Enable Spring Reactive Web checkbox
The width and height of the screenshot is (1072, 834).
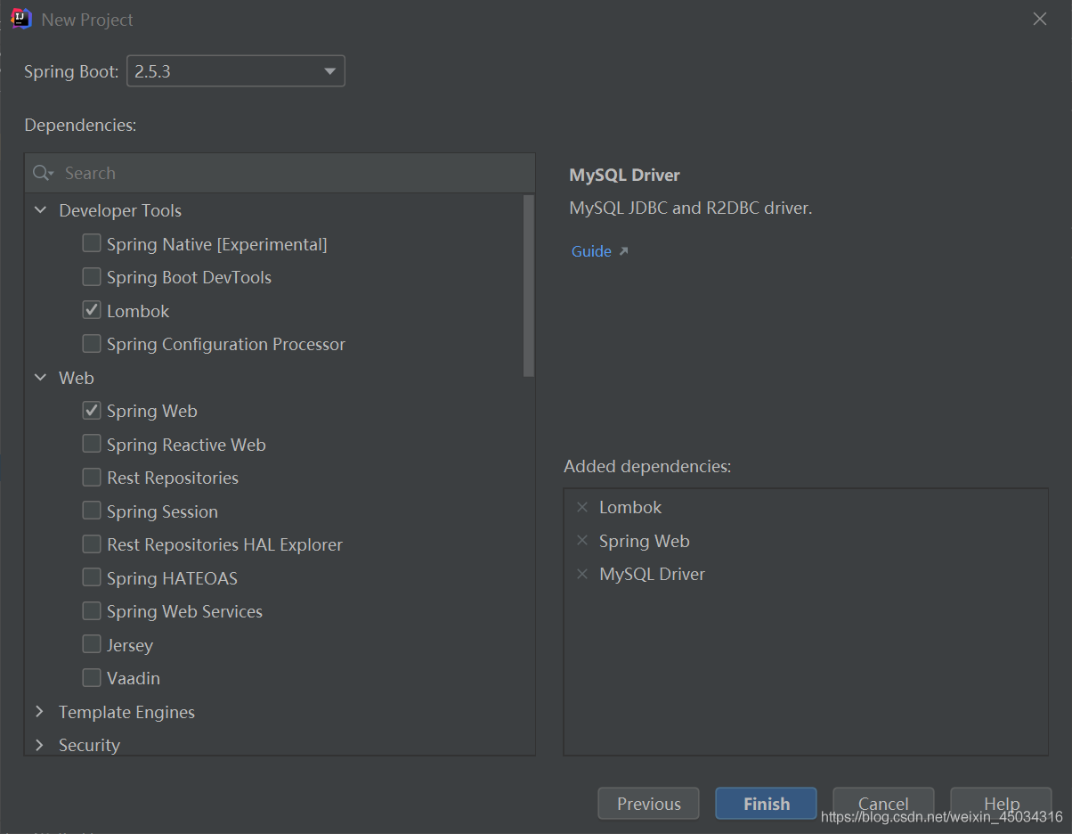pos(92,444)
